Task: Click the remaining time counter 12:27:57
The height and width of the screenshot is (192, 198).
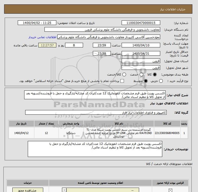Action: (47, 45)
